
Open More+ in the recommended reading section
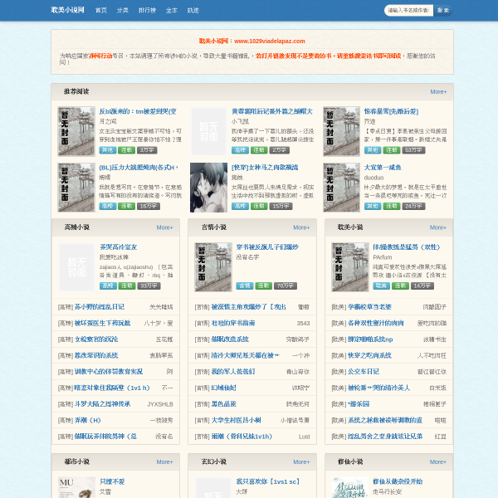tap(438, 92)
